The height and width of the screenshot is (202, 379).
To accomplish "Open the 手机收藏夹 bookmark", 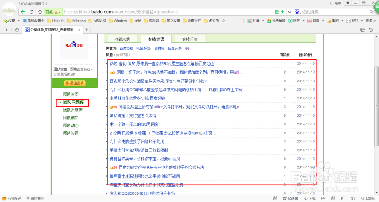I will [x=34, y=21].
